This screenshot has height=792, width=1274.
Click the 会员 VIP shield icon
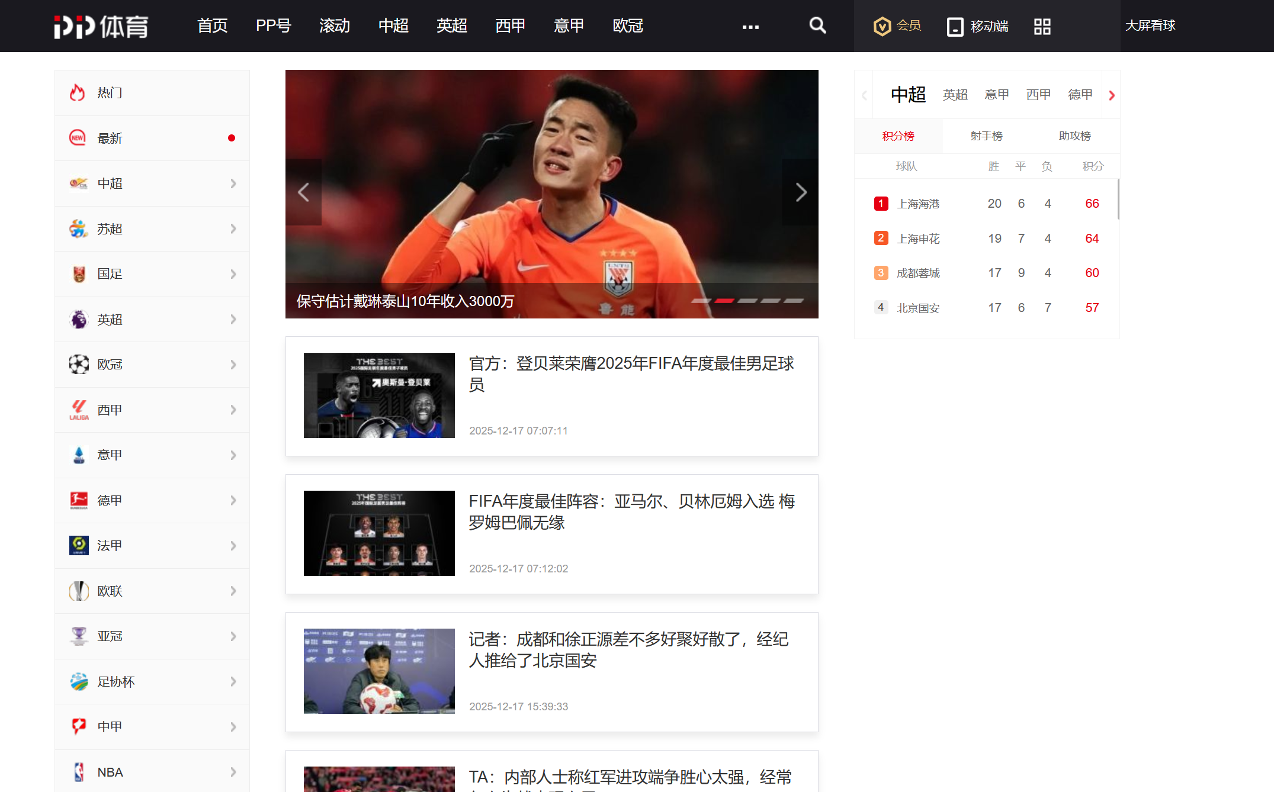pos(882,26)
